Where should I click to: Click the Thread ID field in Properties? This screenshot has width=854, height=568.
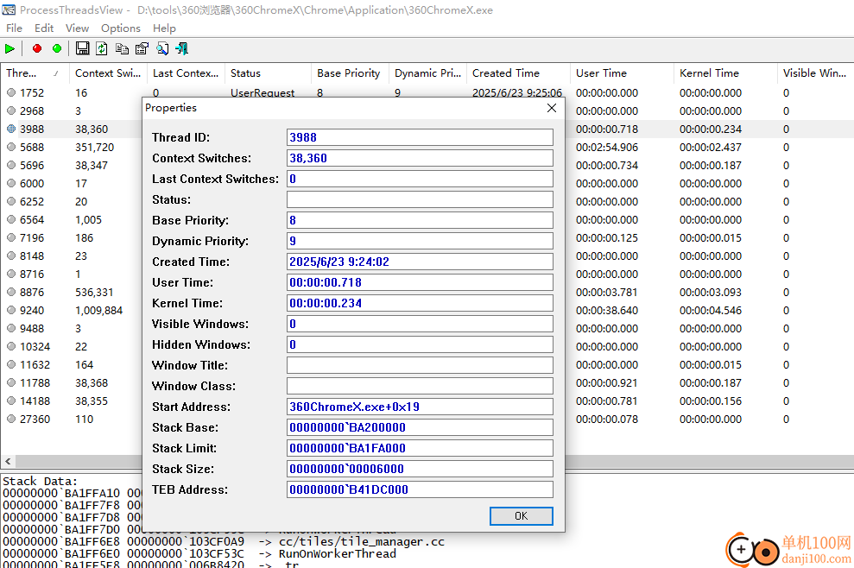[420, 137]
